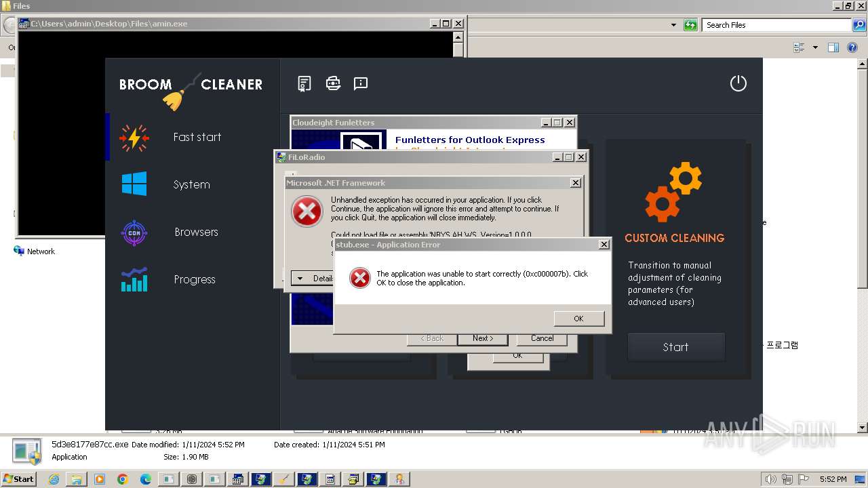The image size is (868, 488).
Task: Start the Custom Cleaning
Action: [676, 347]
